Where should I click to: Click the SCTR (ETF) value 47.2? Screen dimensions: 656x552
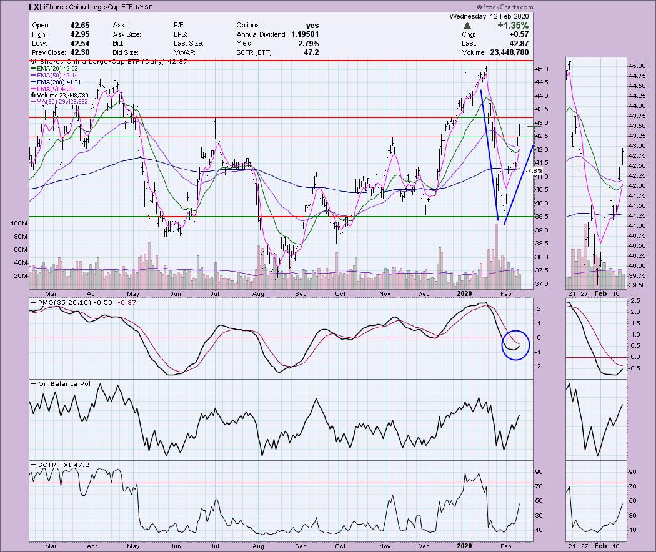[x=311, y=52]
